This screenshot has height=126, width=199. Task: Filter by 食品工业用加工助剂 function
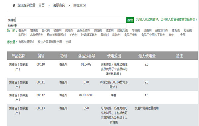(153, 35)
